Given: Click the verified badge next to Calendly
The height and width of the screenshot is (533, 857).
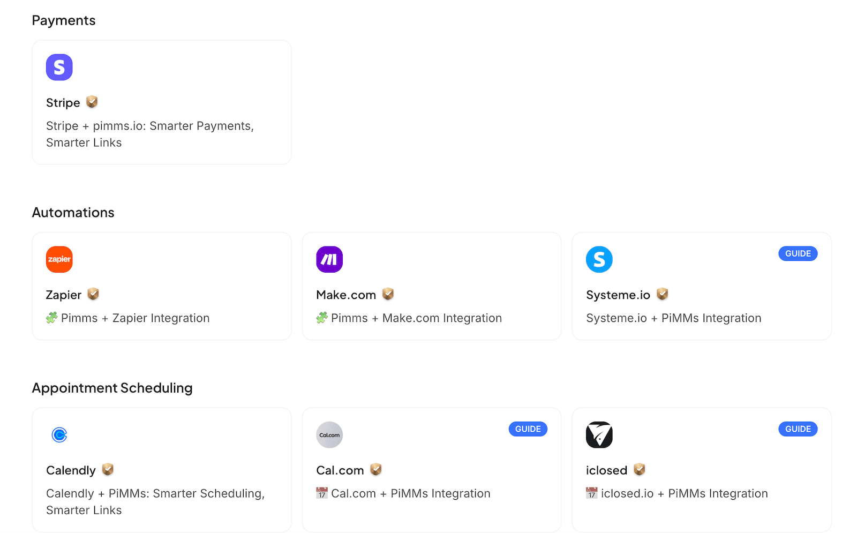Looking at the screenshot, I should click(x=108, y=469).
